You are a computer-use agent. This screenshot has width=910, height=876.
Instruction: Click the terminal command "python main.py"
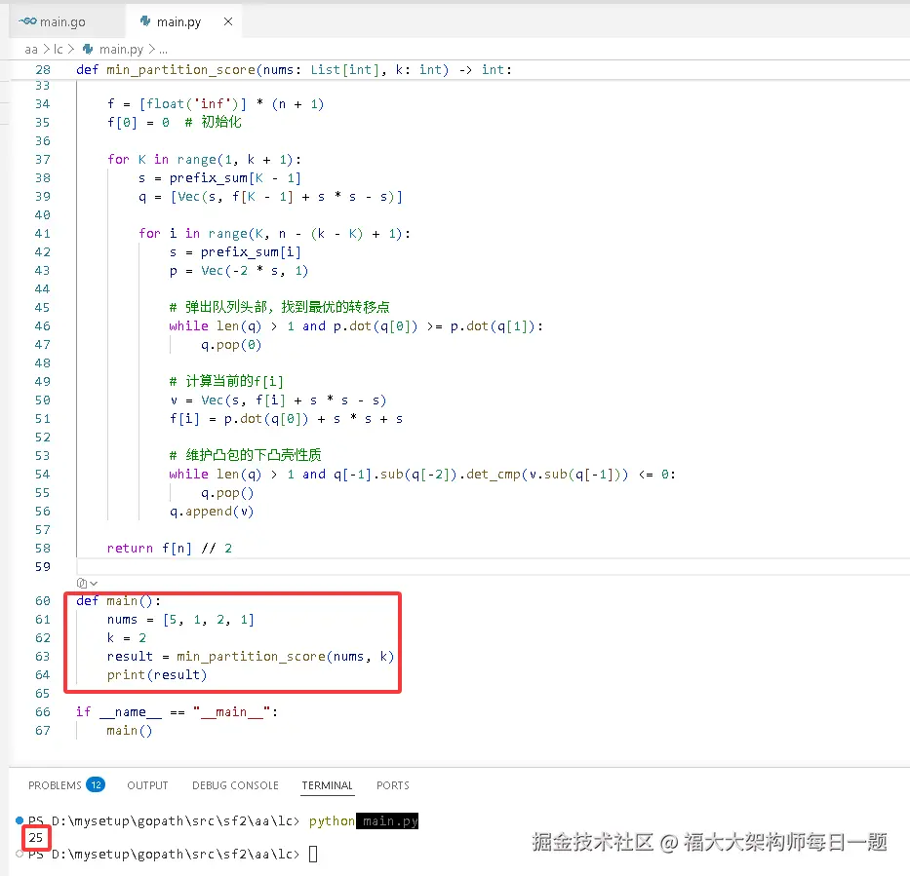[363, 820]
